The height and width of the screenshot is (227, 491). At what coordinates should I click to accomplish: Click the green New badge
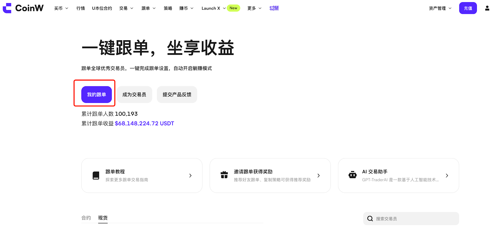233,8
